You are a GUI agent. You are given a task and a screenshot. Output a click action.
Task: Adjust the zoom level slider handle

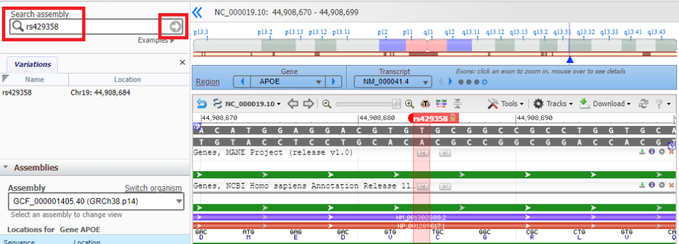[x=397, y=104]
